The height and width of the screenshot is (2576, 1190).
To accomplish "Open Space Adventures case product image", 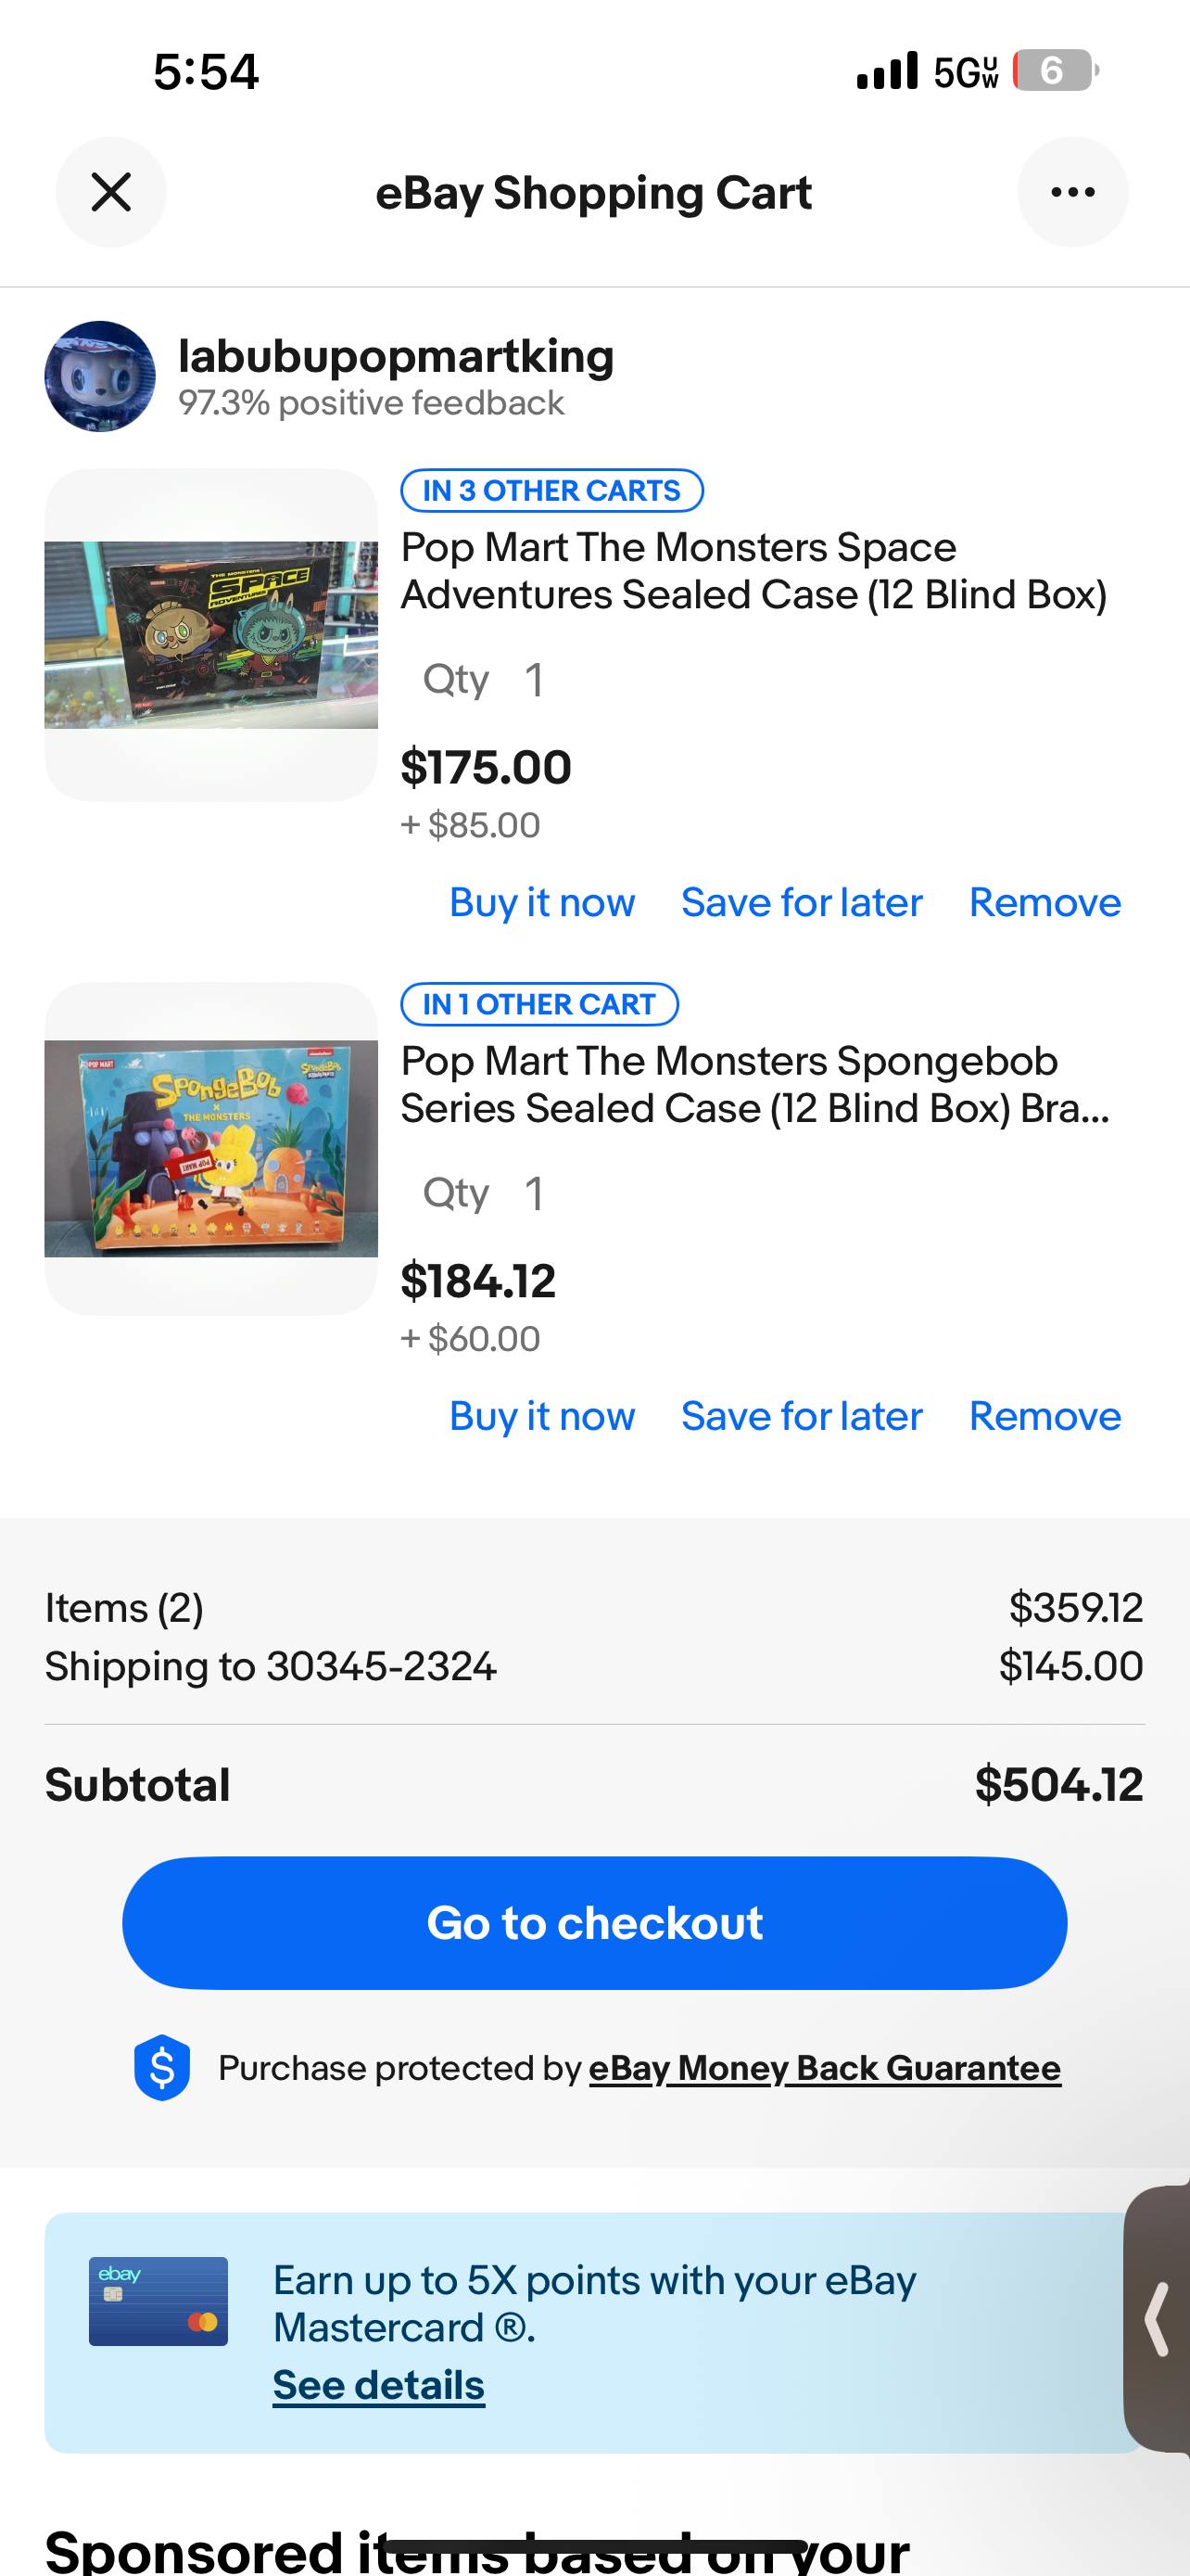I will coord(210,635).
